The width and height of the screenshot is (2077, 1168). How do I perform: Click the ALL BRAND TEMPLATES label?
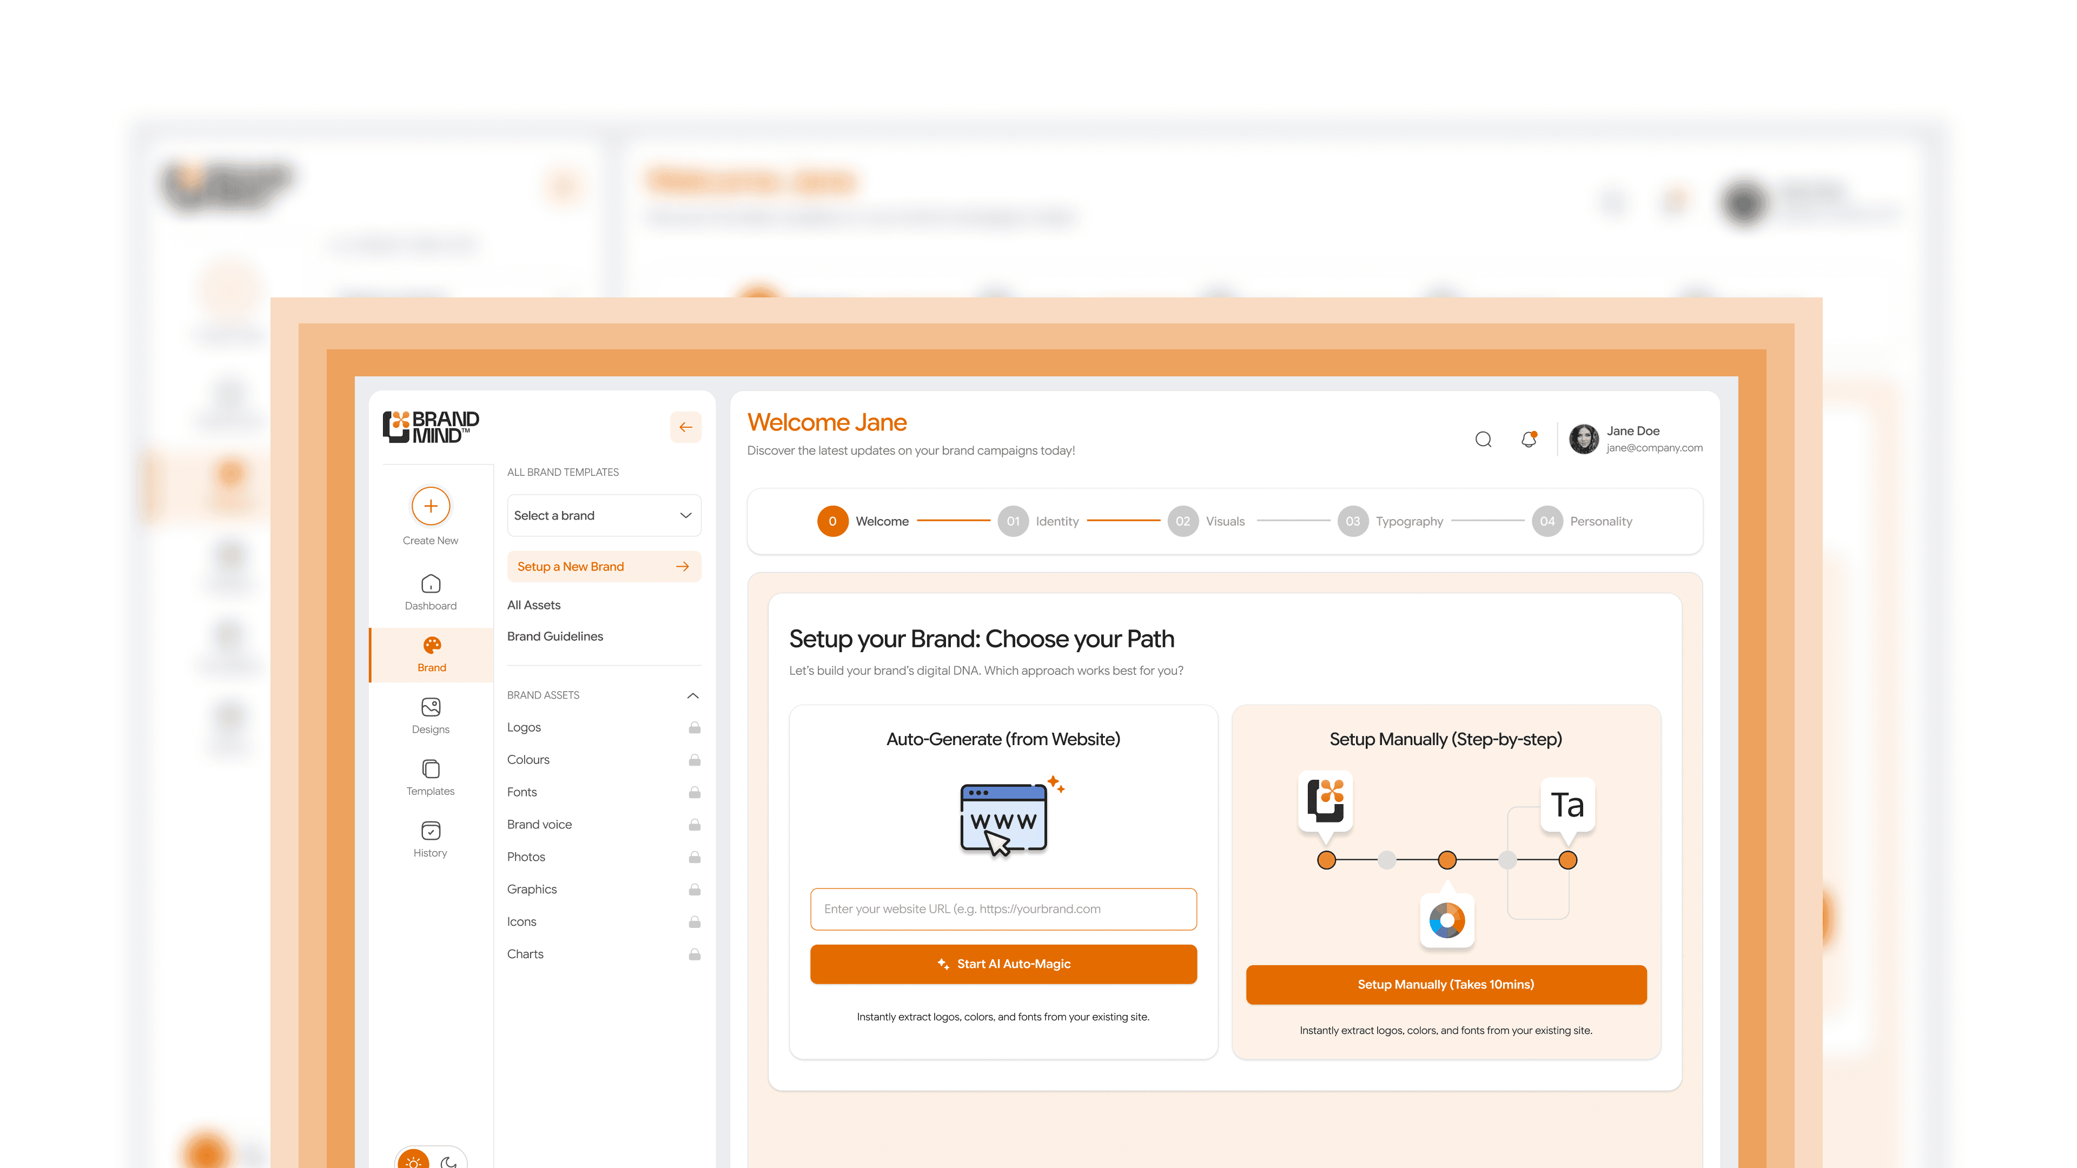563,473
